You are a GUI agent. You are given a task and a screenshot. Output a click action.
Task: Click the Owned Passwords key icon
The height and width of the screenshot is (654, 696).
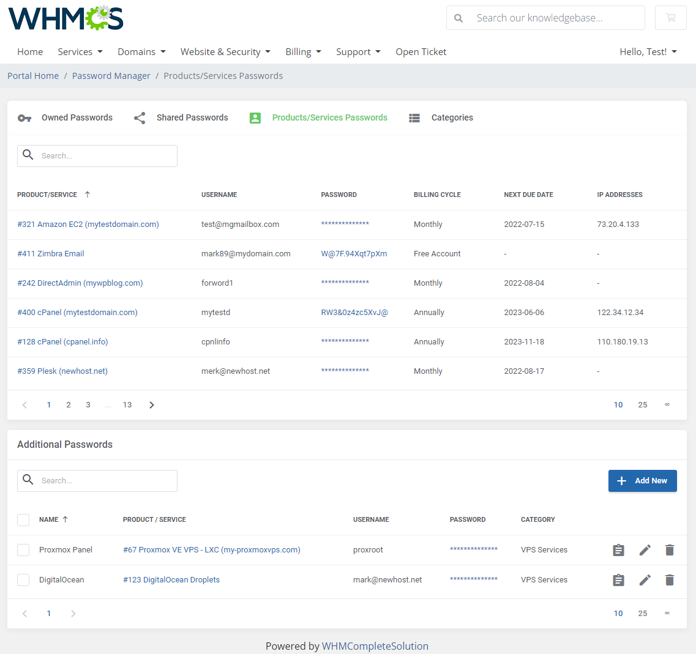24,118
